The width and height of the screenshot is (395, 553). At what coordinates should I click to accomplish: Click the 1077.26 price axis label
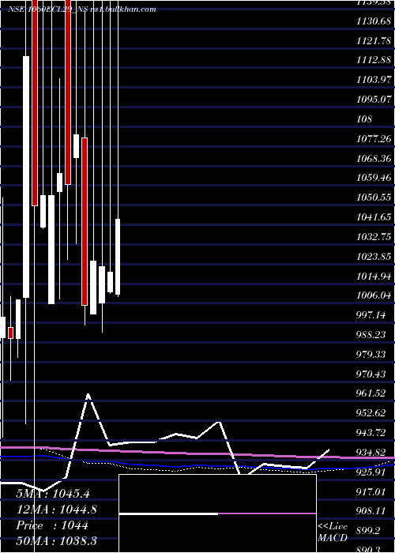coord(374,138)
